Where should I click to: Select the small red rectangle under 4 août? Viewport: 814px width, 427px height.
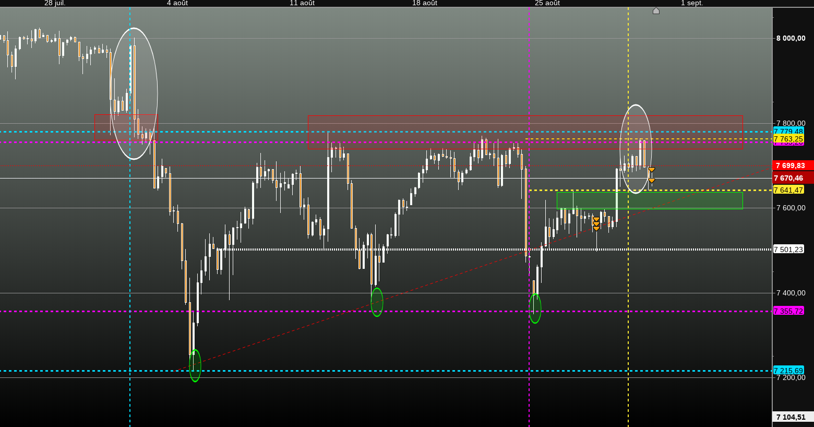point(126,127)
